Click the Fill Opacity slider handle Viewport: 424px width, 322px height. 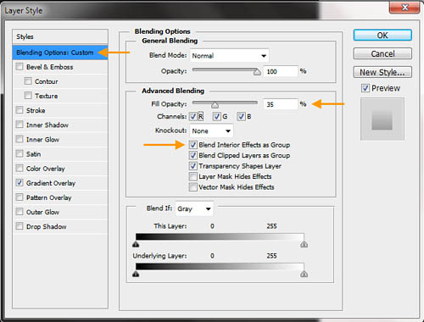(x=215, y=105)
